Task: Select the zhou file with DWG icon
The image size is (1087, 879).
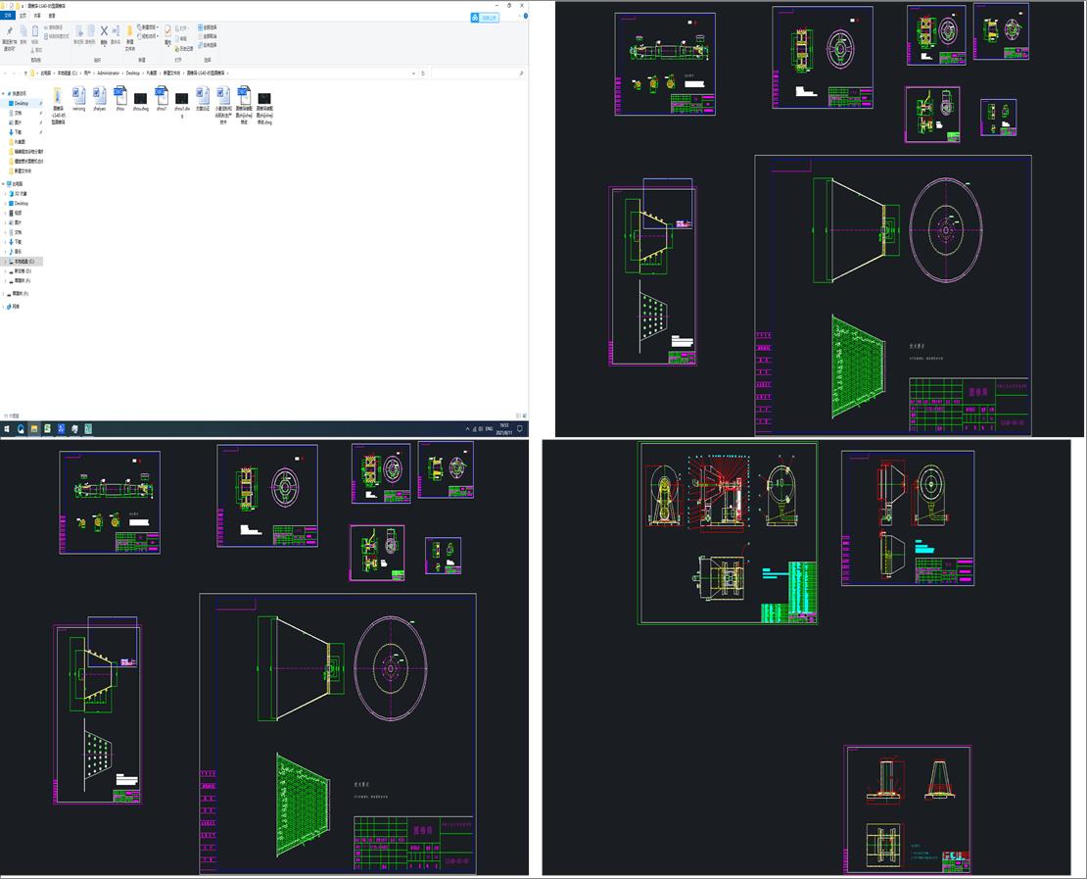Action: [x=119, y=98]
